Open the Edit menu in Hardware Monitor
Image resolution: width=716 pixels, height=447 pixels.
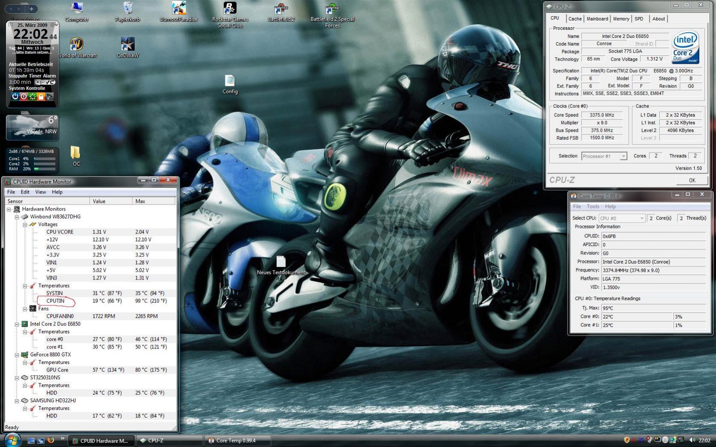[x=25, y=192]
